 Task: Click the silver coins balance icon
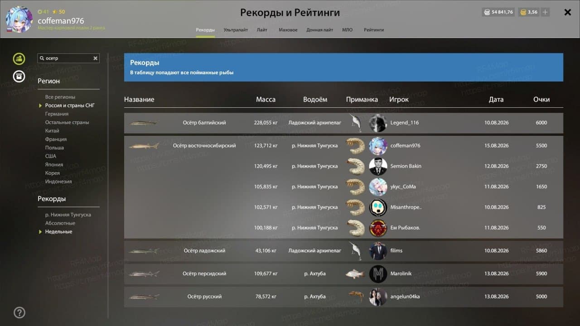(487, 12)
